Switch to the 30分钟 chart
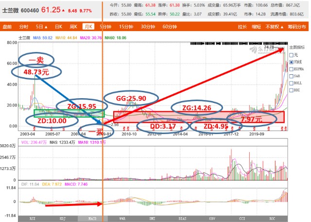The width and height of the screenshot is (311, 222). pos(148,27)
